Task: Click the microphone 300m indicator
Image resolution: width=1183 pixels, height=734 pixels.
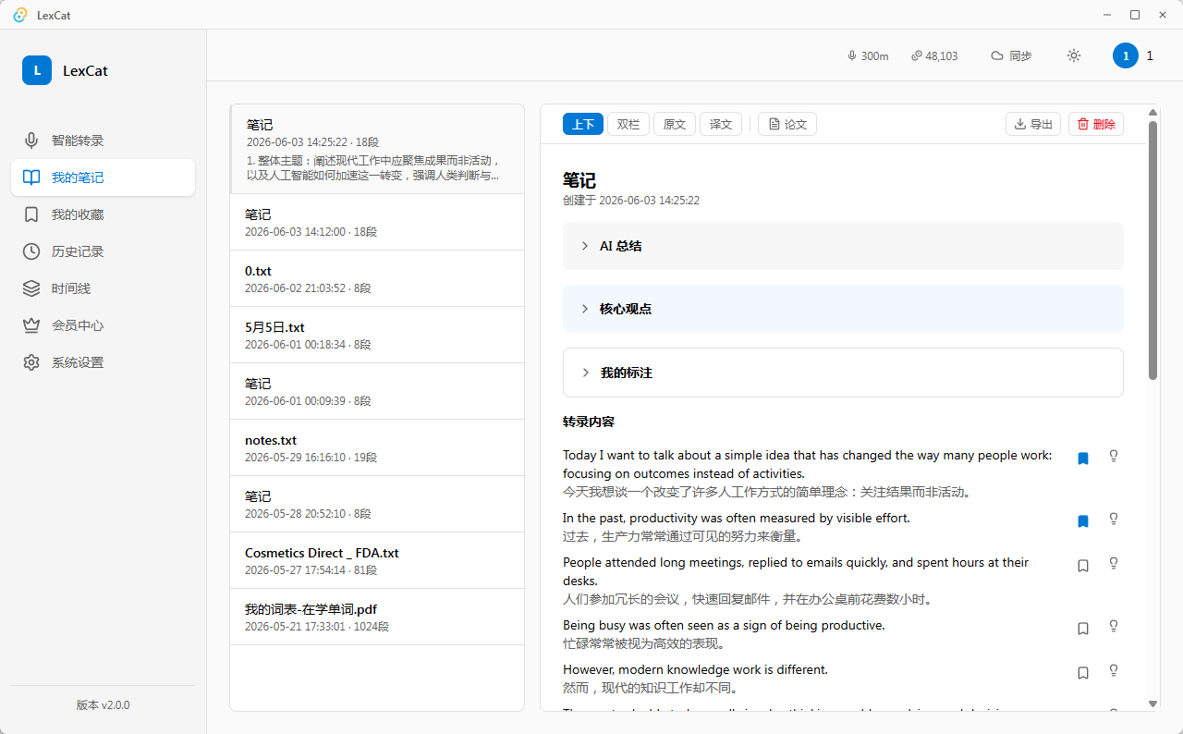Action: click(868, 55)
